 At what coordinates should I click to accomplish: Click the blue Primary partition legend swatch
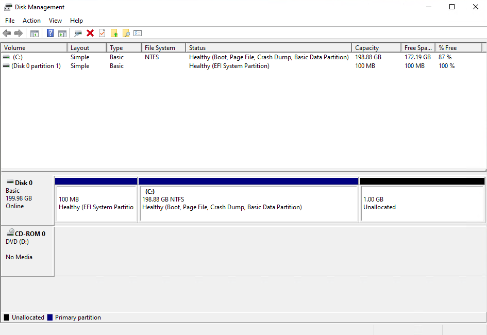50,317
